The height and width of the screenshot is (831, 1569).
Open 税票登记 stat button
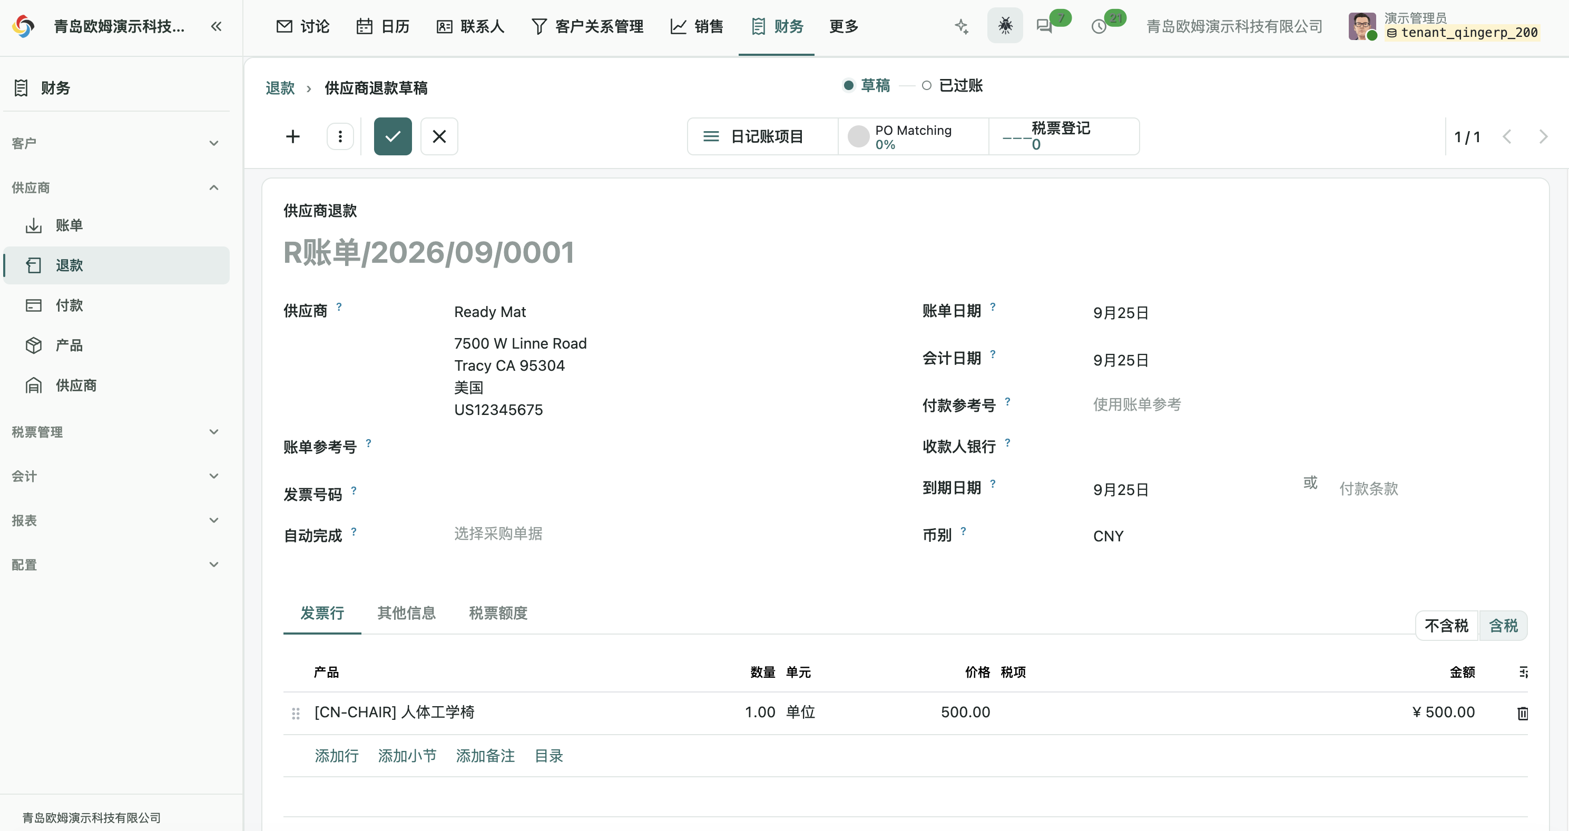point(1063,136)
